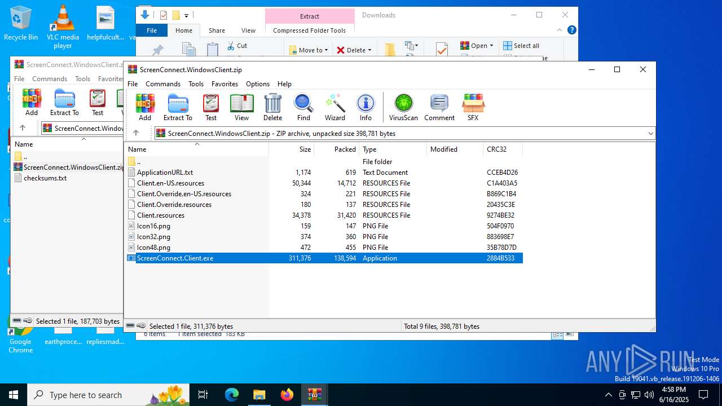The image size is (722, 406).
Task: Open Google Chrome desktop shortcut
Action: pos(20,334)
